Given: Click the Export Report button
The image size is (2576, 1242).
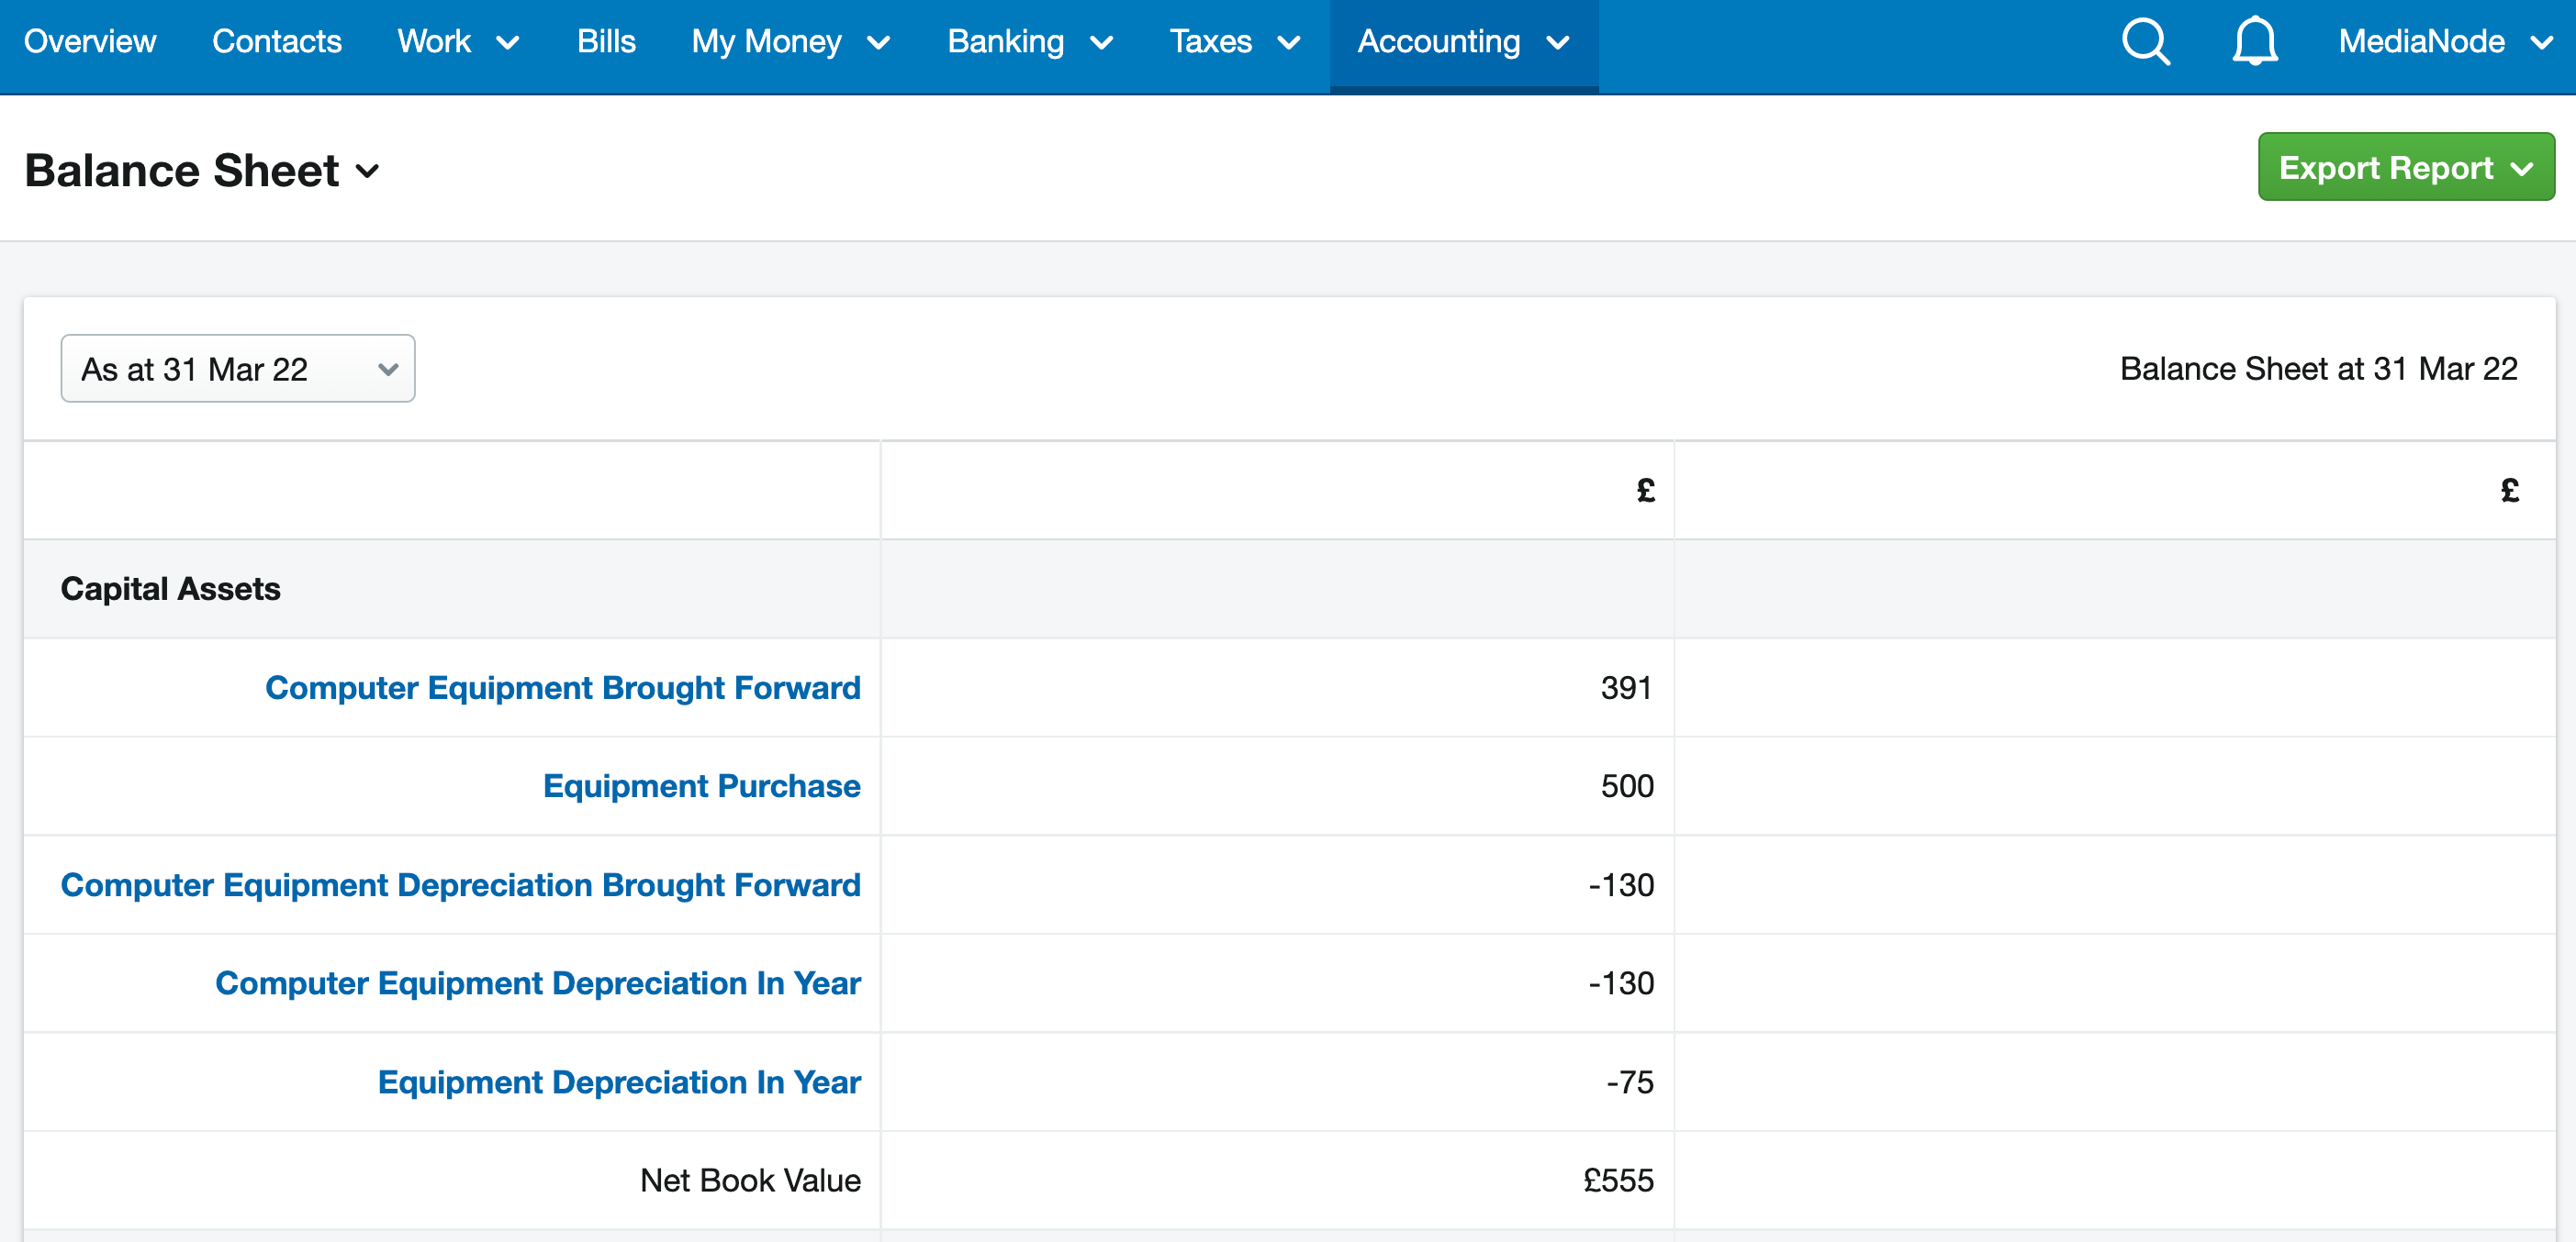Looking at the screenshot, I should tap(2406, 167).
